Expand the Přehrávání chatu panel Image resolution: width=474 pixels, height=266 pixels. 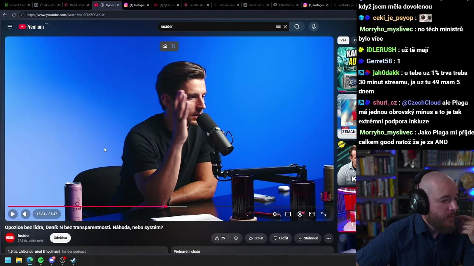point(252,251)
